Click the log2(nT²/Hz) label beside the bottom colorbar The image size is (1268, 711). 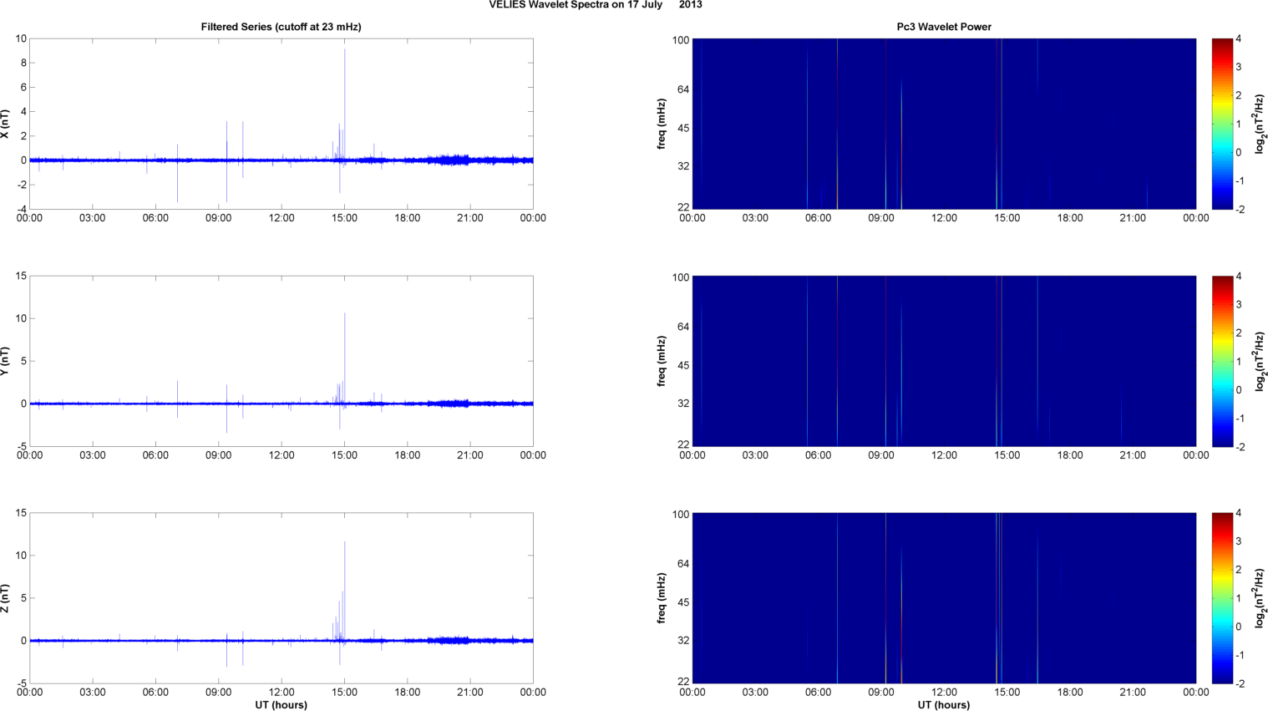[x=1260, y=598]
